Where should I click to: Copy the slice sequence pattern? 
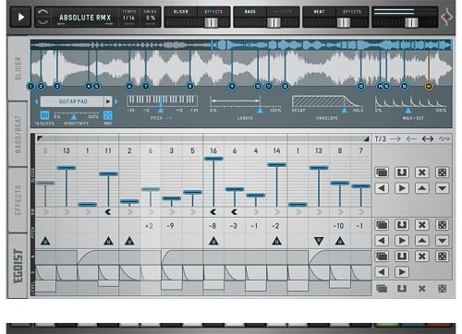tap(382, 173)
